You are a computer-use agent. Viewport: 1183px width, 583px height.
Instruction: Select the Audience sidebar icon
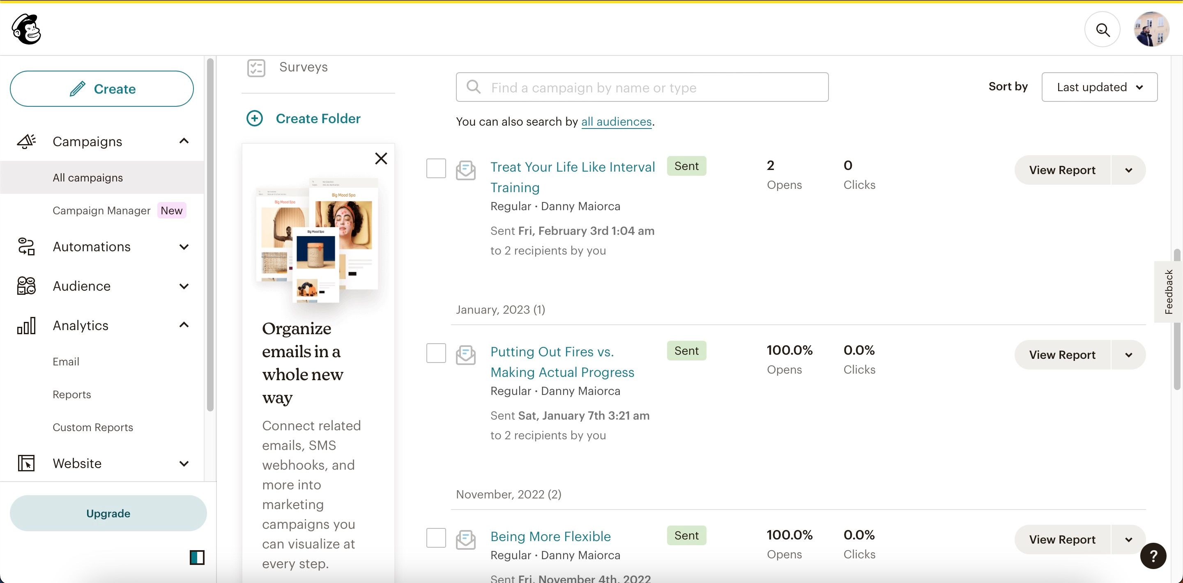pyautogui.click(x=26, y=285)
